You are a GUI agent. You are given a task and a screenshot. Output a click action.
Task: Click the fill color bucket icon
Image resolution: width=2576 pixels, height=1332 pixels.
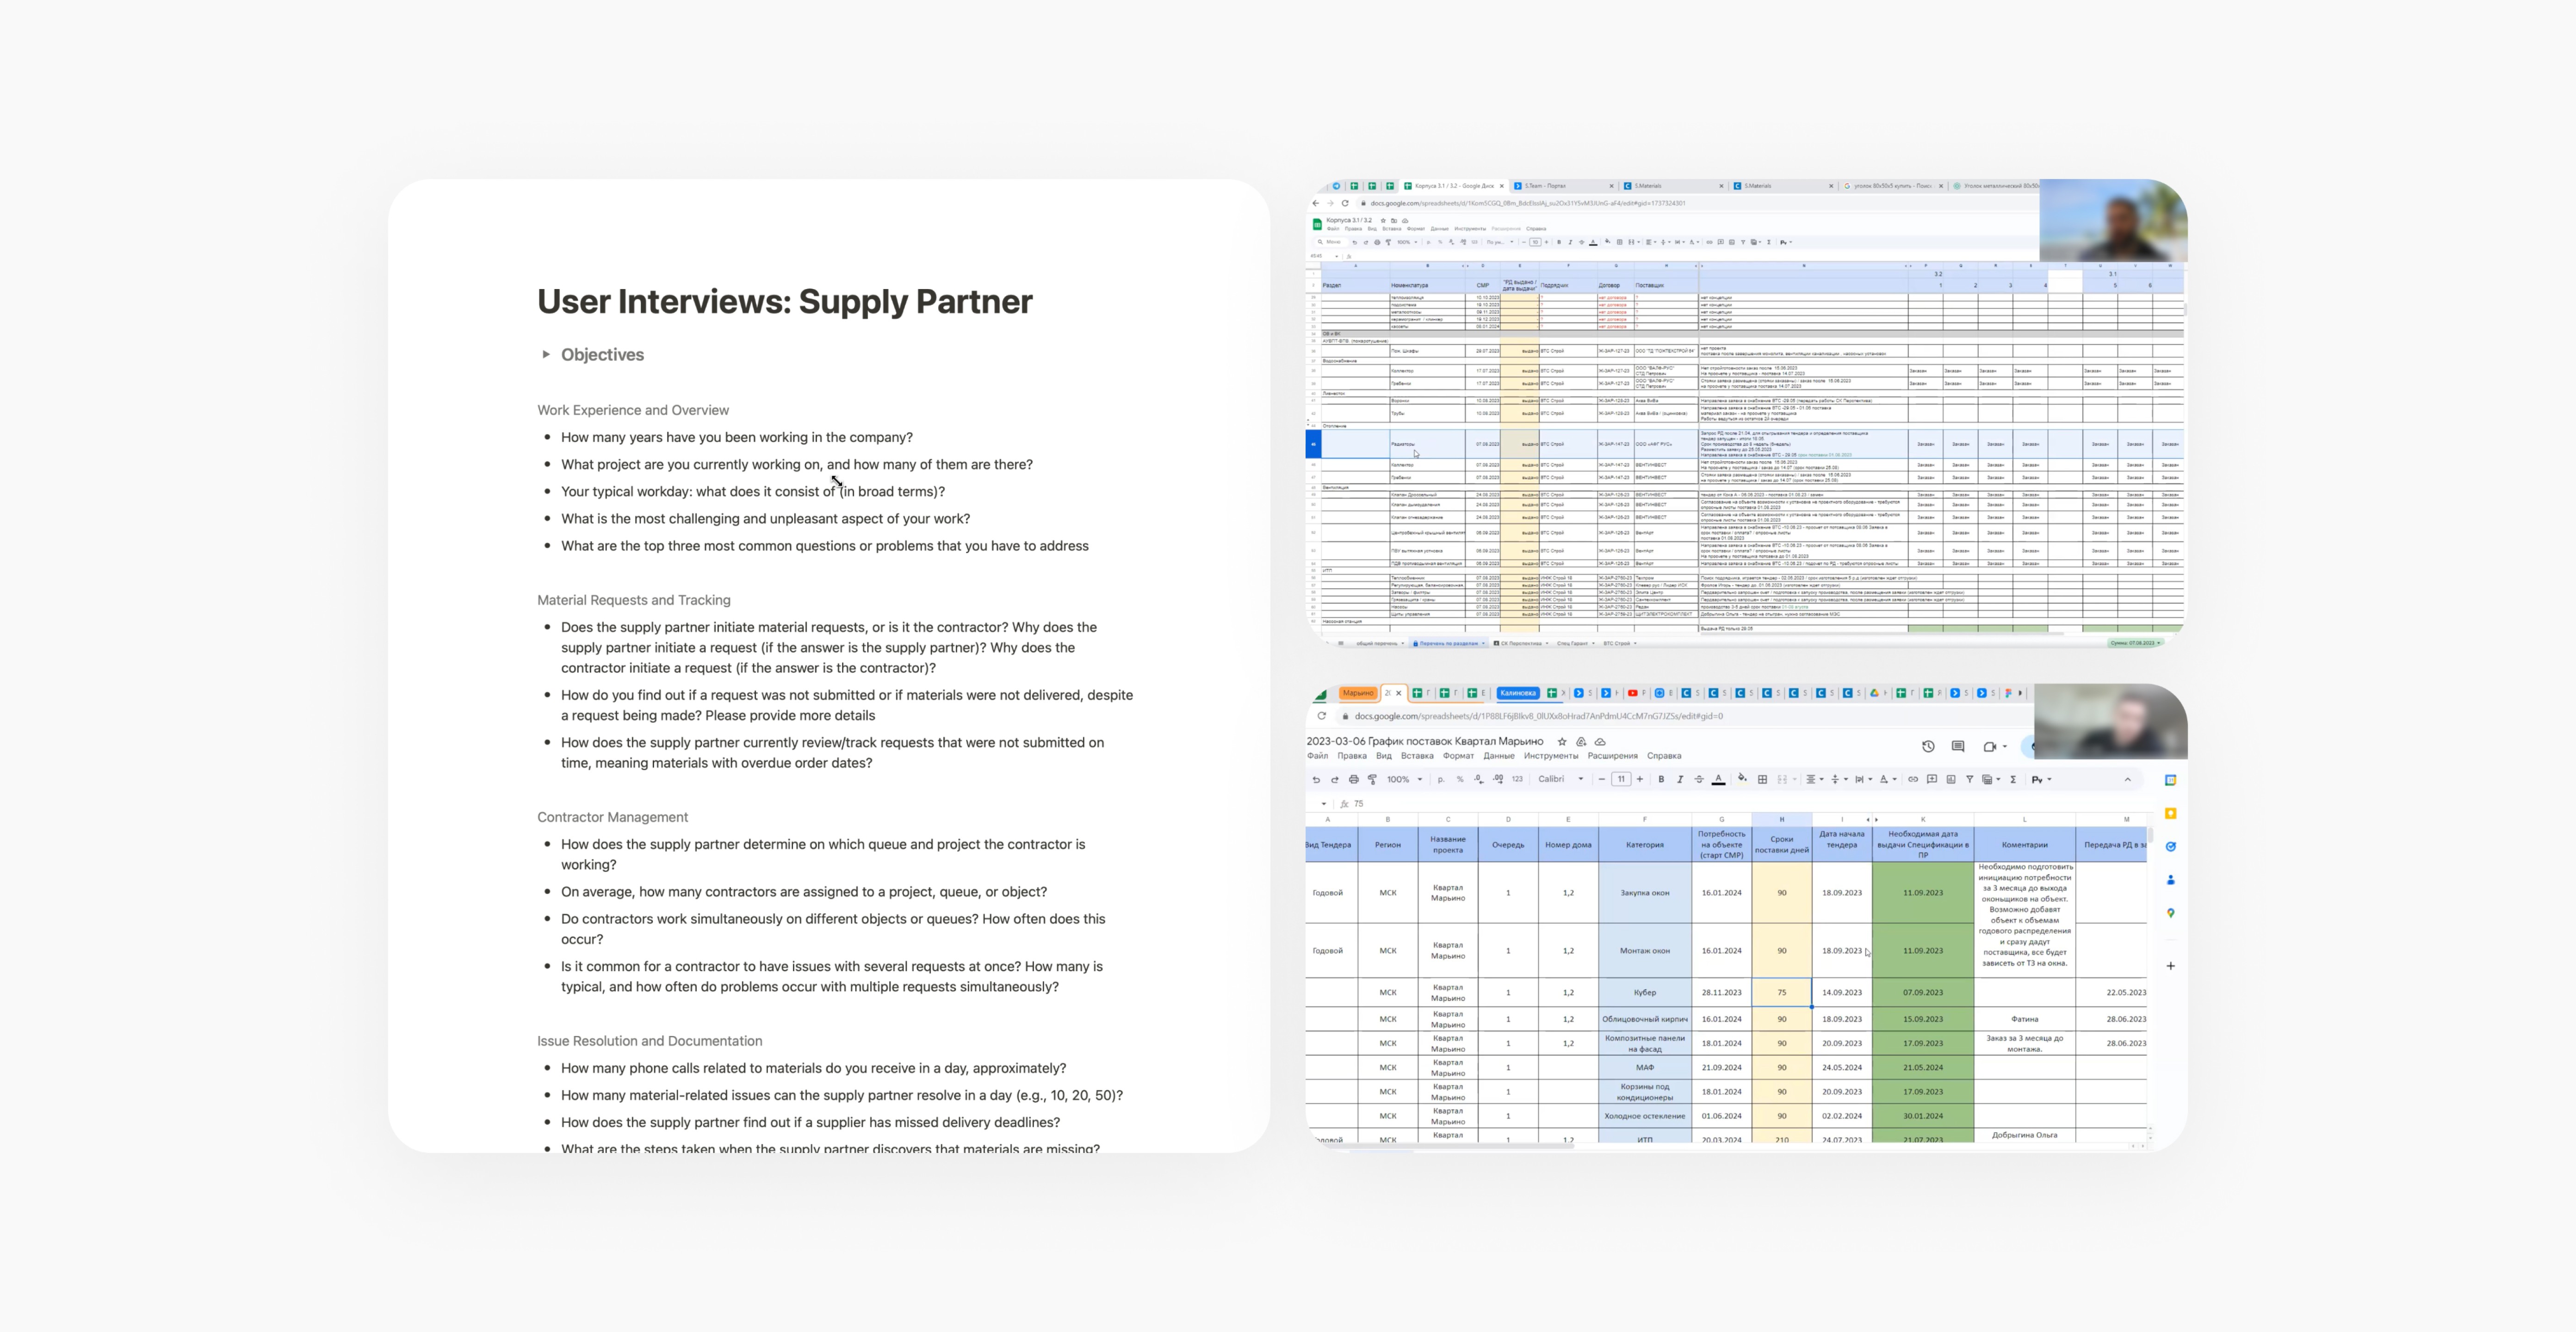tap(1742, 778)
